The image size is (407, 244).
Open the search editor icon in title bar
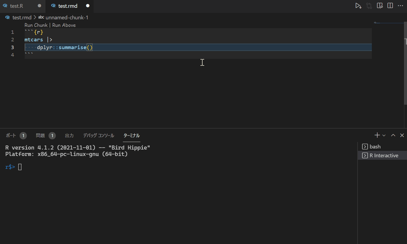pyautogui.click(x=380, y=6)
